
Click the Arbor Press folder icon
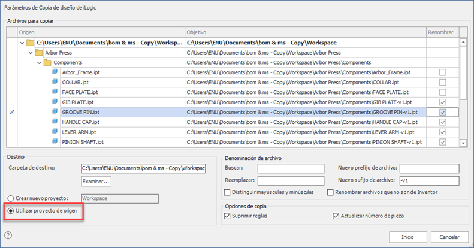[40, 53]
